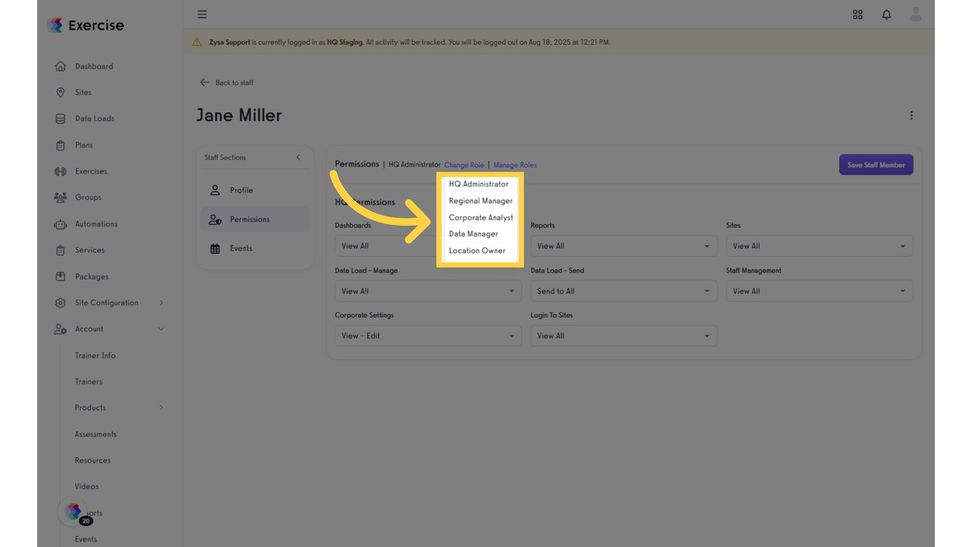Open the three-dot options menu
Image resolution: width=972 pixels, height=547 pixels.
(911, 115)
